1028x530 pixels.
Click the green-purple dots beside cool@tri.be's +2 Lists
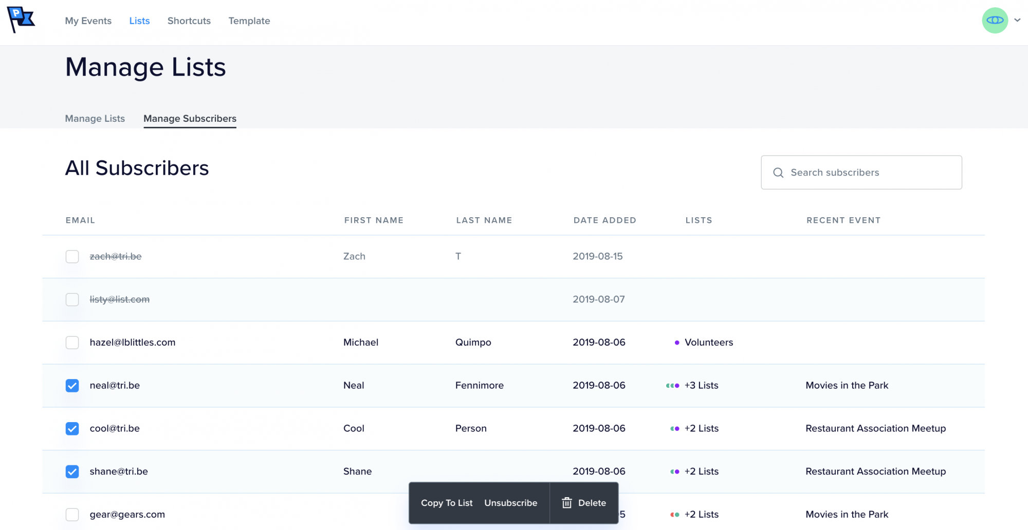[x=674, y=428]
